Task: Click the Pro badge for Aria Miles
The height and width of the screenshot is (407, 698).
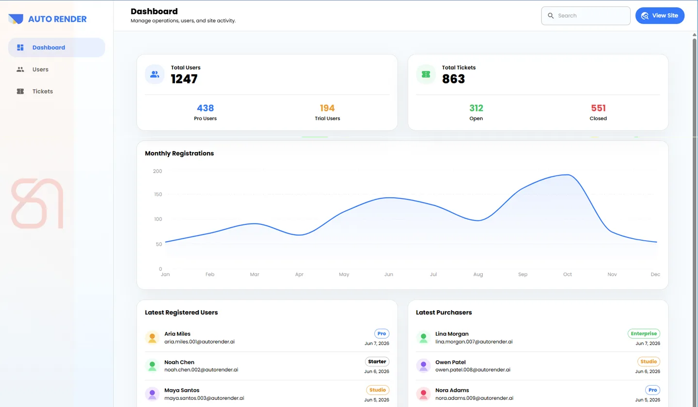Action: tap(382, 333)
